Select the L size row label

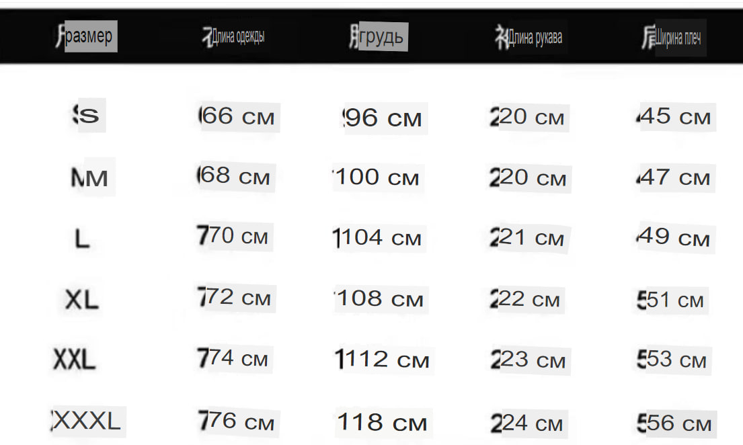[x=82, y=239]
